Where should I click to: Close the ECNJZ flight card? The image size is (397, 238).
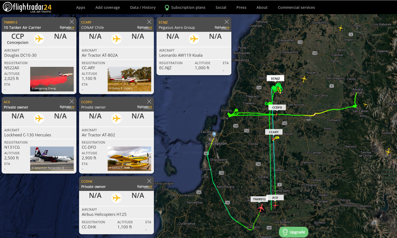227,22
